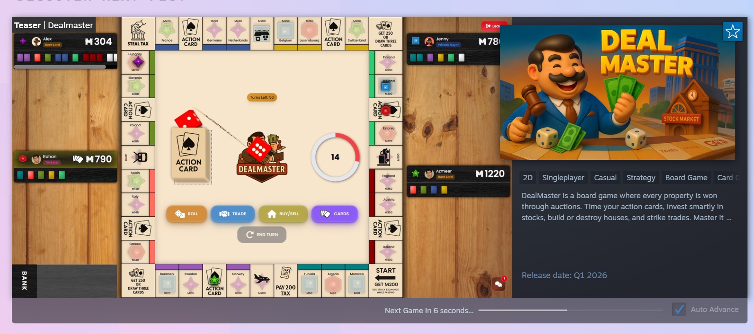Select the Casual tag
Screen dimensions: 754x334
pos(605,178)
